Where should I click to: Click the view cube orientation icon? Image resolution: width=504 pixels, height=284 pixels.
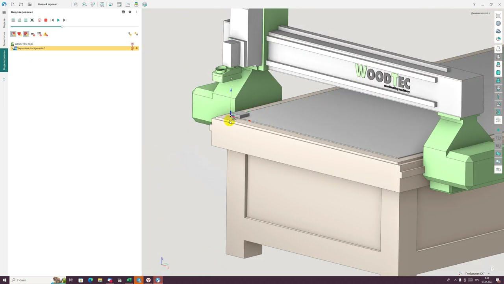click(498, 39)
